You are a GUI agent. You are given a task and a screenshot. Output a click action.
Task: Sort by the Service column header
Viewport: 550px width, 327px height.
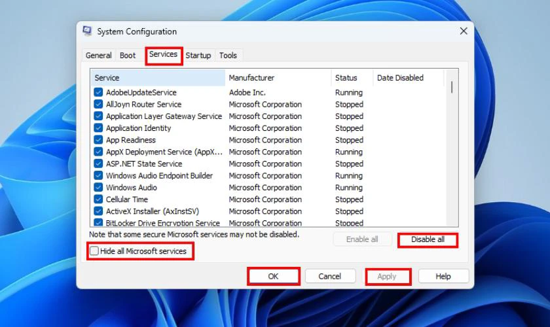tap(158, 78)
